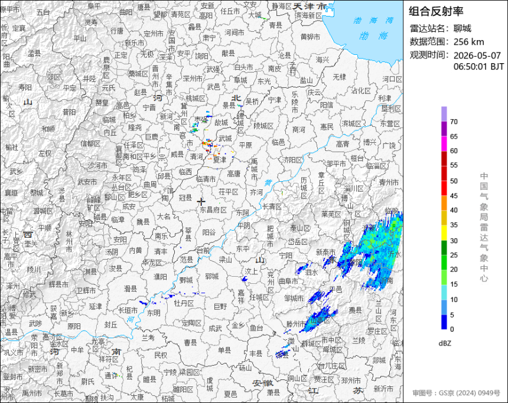Click the 滕州市 map label
Image resolution: width=508 pixels, height=403 pixels.
click(296, 324)
